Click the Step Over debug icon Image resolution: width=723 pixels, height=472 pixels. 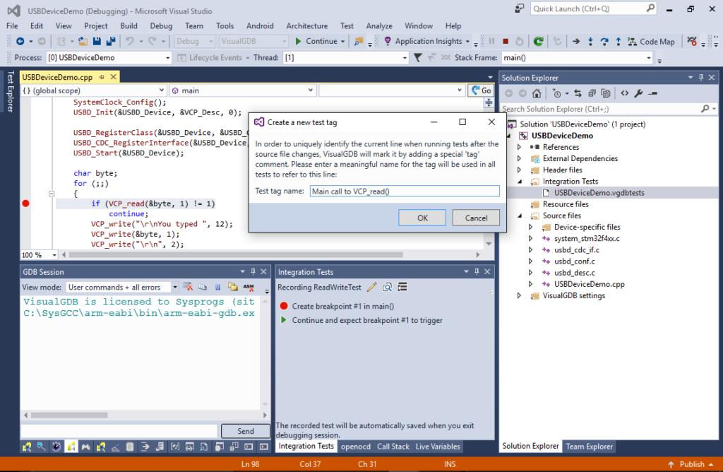pos(605,41)
